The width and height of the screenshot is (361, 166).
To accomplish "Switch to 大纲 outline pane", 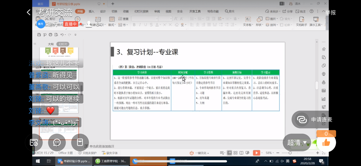I will pos(51,44).
